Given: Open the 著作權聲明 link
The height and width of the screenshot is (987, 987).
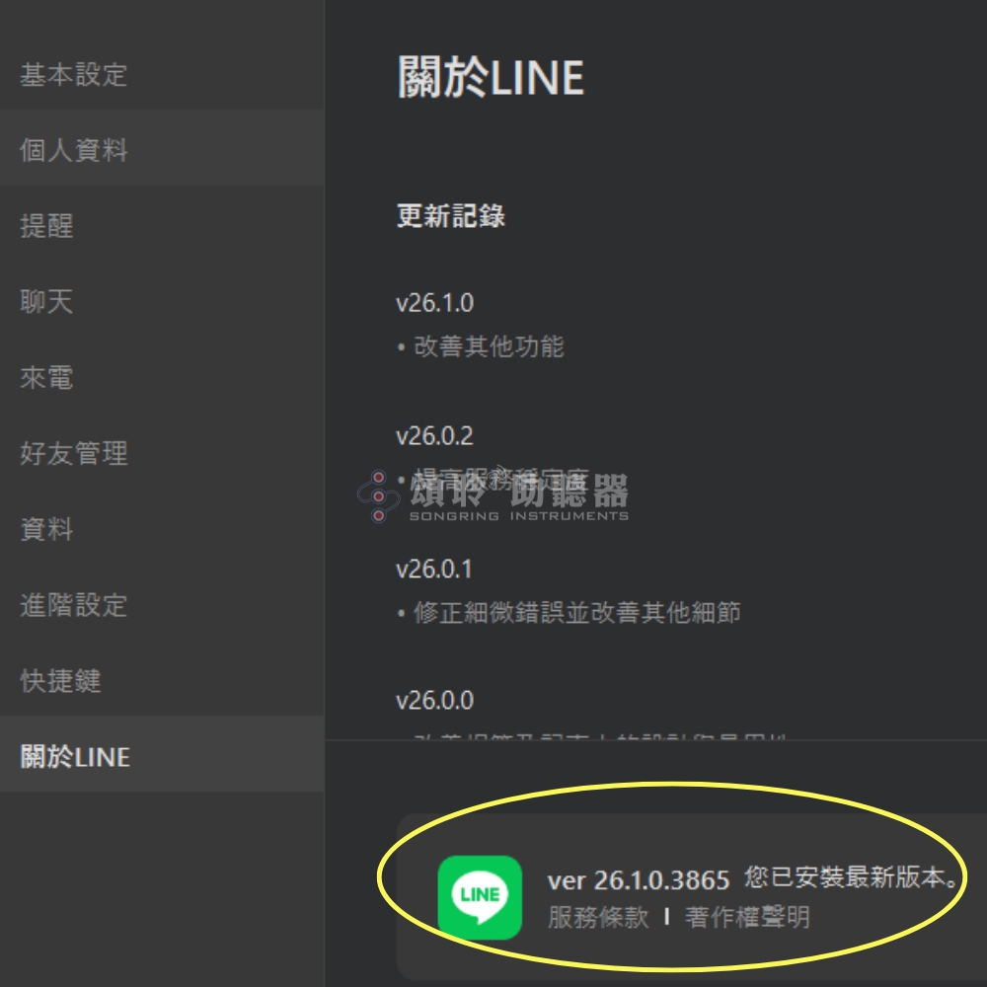Looking at the screenshot, I should click(747, 917).
